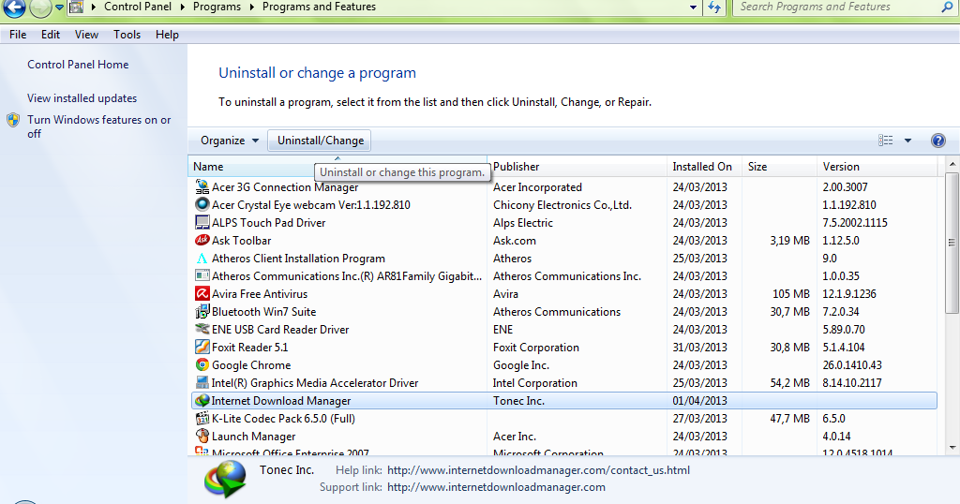Expand the address bar history dropdown
Image resolution: width=960 pixels, height=504 pixels.
pyautogui.click(x=693, y=7)
